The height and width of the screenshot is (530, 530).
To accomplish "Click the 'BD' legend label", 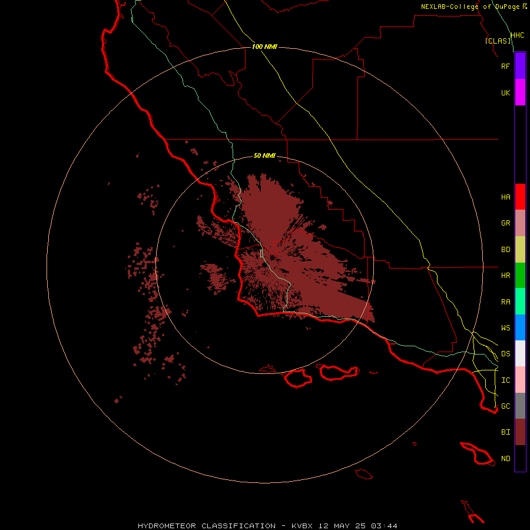I will coord(506,250).
